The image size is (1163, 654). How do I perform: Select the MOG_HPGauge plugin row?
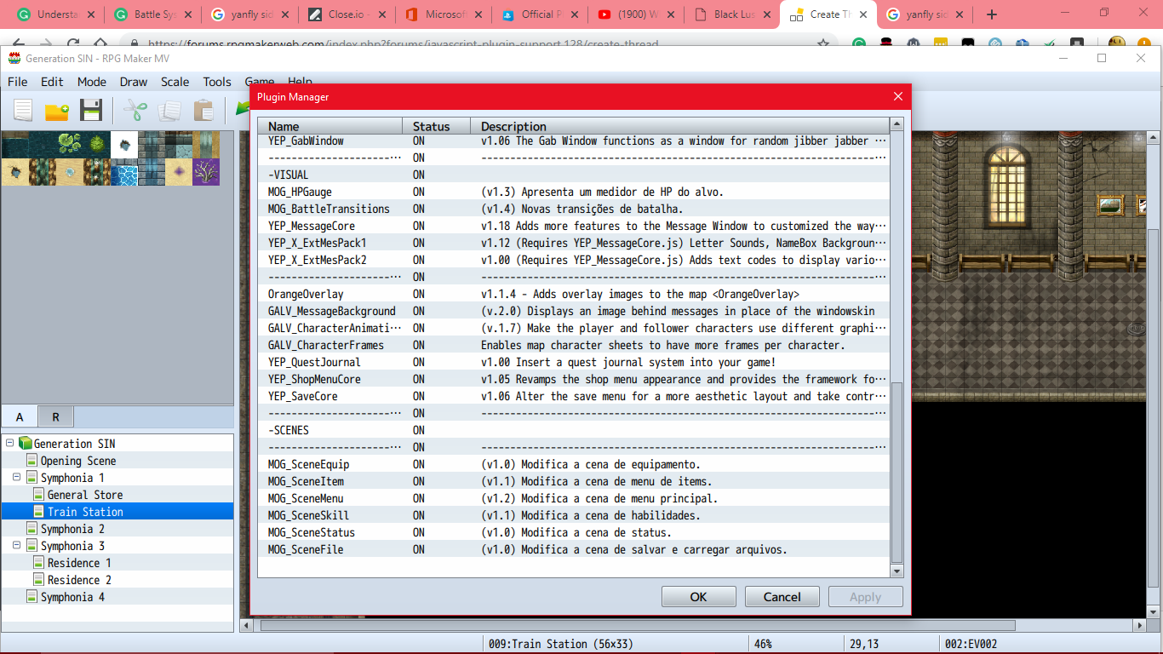[575, 192]
